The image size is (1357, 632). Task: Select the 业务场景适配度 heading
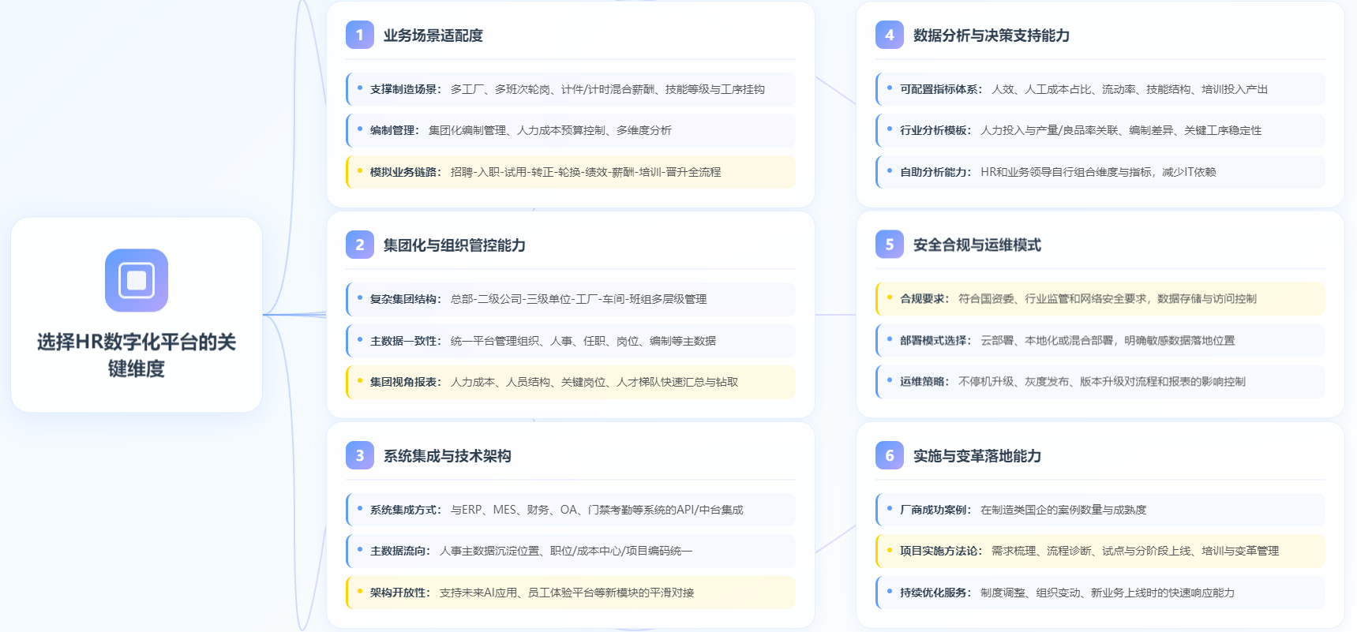tap(433, 36)
